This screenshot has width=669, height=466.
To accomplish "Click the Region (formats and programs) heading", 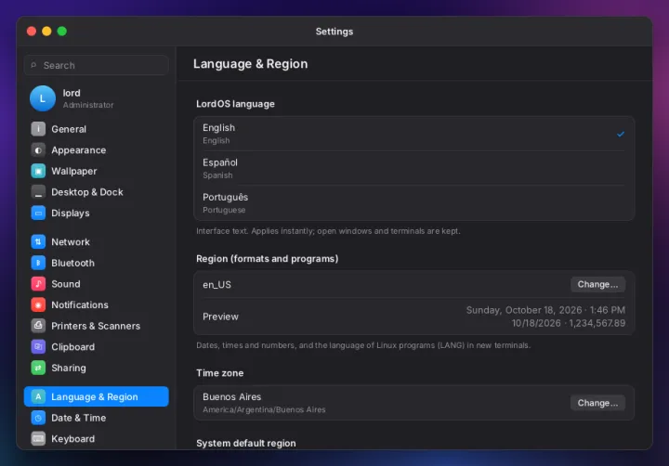I will point(267,259).
